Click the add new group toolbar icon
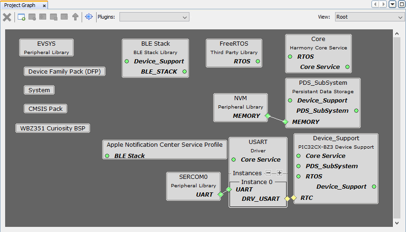The width and height of the screenshot is (406, 232). click(x=21, y=17)
